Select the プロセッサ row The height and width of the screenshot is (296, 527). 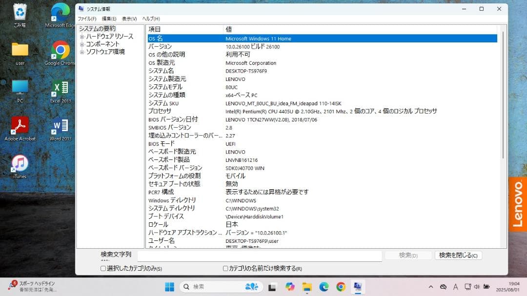323,111
